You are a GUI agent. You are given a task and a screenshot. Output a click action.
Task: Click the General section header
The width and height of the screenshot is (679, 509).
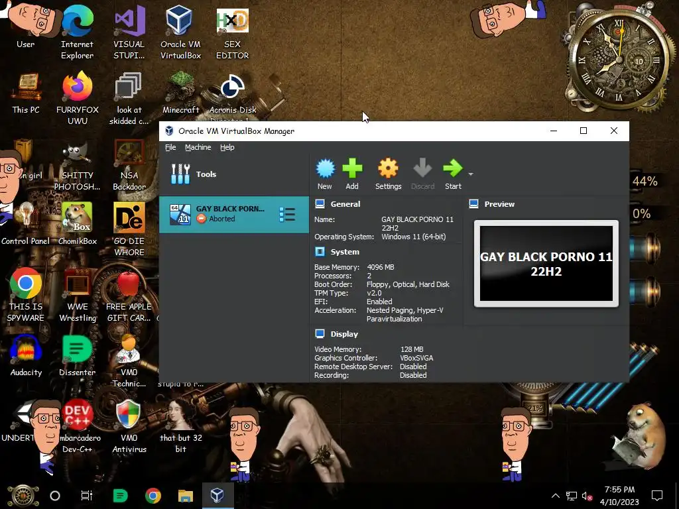coord(345,204)
